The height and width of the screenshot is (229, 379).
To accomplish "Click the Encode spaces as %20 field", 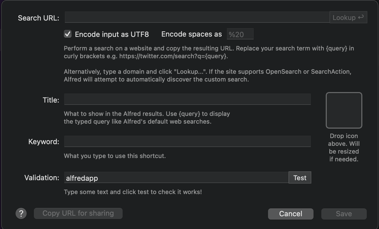I will (240, 34).
